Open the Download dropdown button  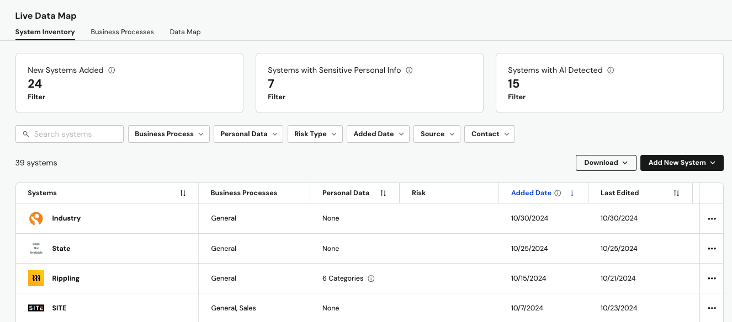coord(606,163)
